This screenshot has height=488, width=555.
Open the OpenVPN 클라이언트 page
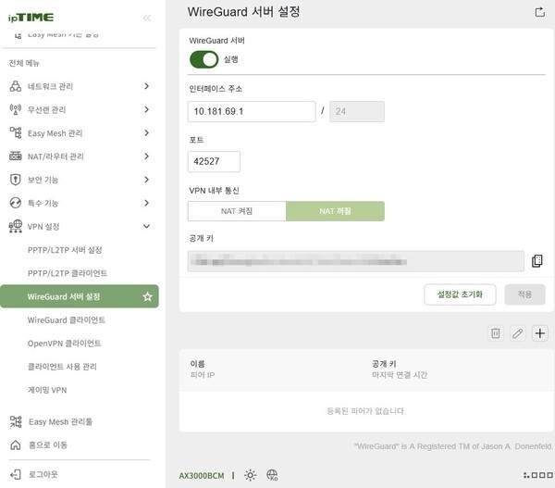click(x=65, y=344)
